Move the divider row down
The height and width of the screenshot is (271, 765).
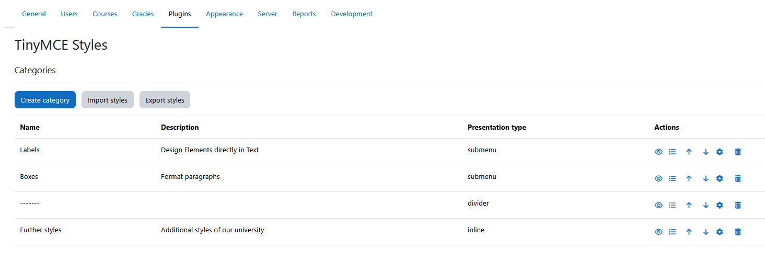click(705, 205)
